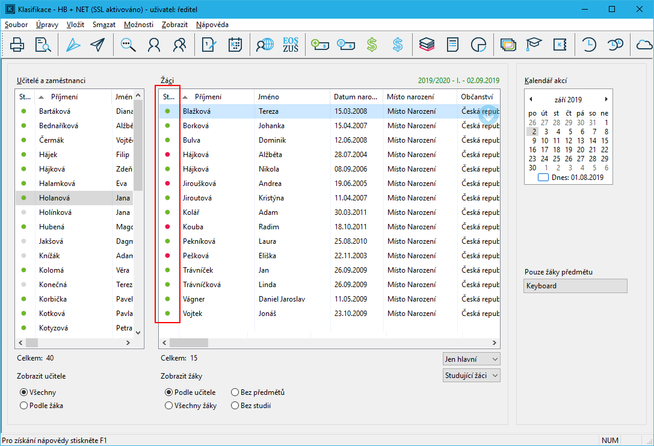Select the 'Všechny žáky' radio option

168,406
